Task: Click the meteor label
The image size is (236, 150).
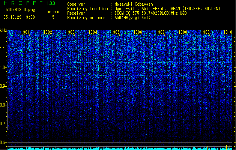Action: point(53,12)
